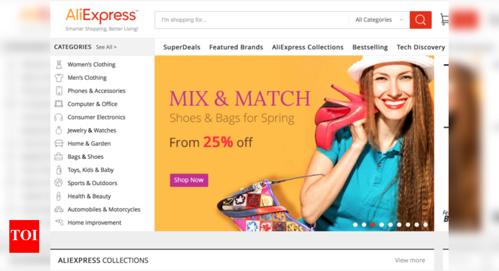Select the active red carousel dot
The image size is (499, 271).
pyautogui.click(x=372, y=224)
